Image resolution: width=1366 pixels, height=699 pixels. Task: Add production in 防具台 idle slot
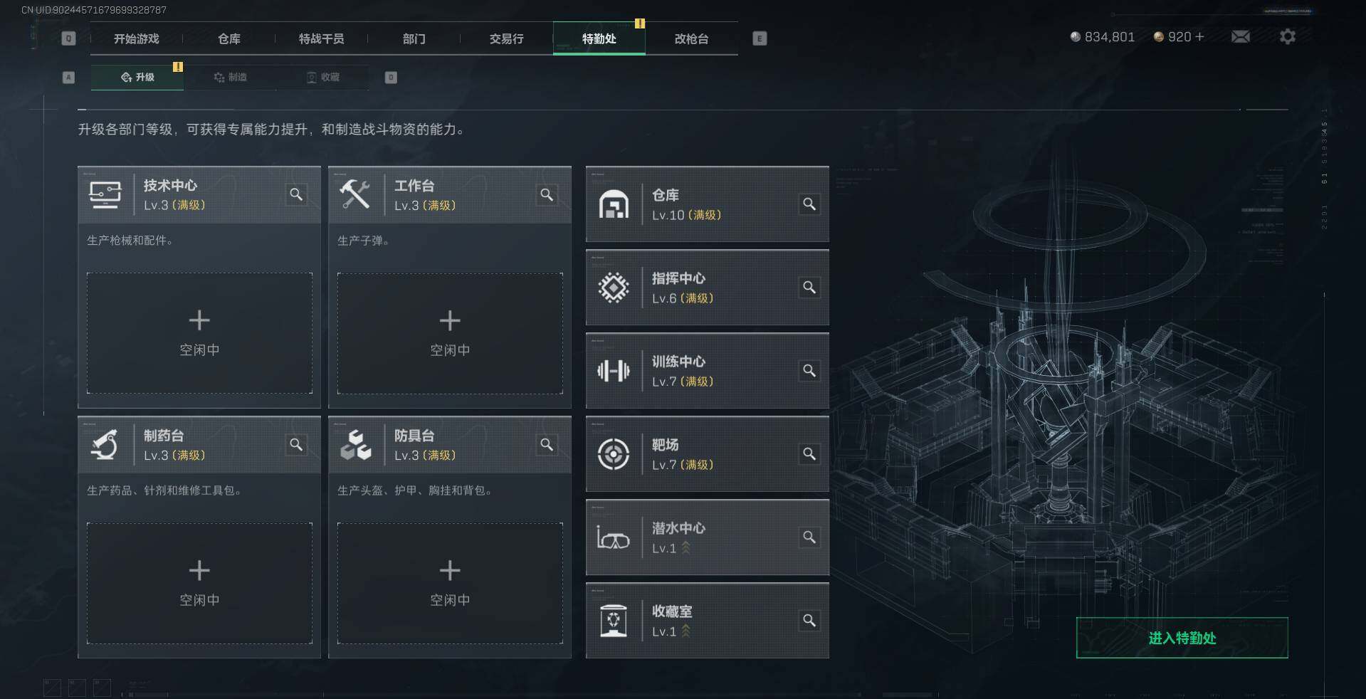(450, 584)
